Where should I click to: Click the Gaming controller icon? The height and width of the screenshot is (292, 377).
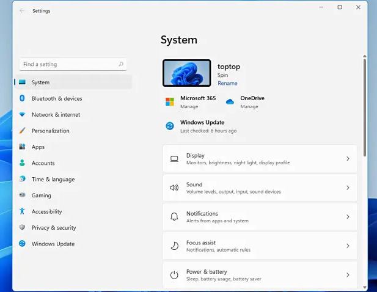[22, 195]
